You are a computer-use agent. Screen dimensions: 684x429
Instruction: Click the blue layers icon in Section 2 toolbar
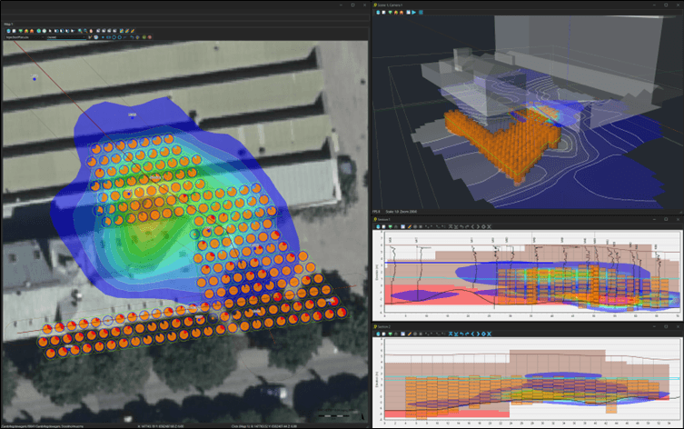(x=378, y=334)
